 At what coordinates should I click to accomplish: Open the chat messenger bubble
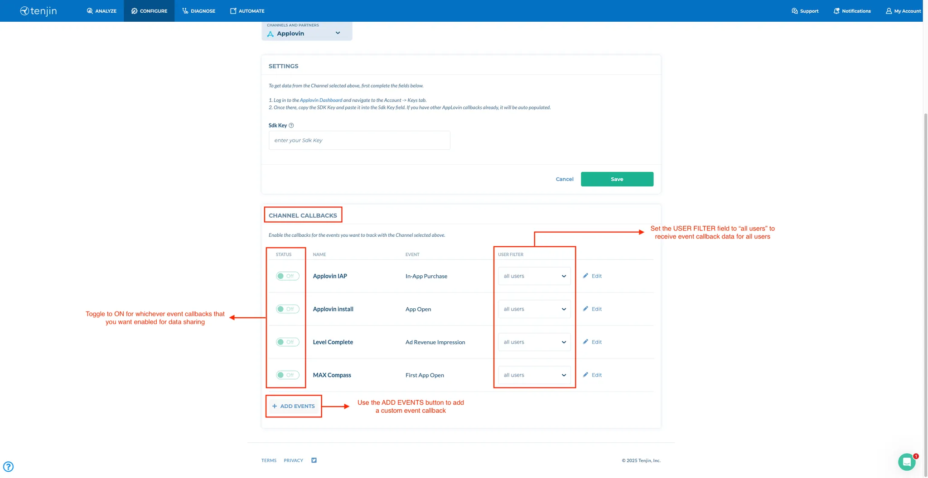(907, 462)
